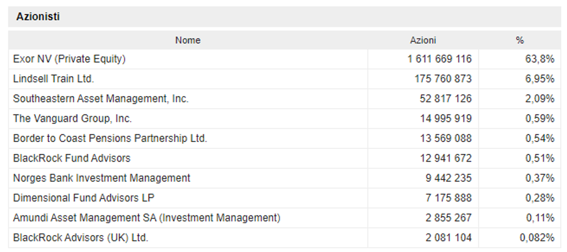Select the 52 817 126 shares cell
The image size is (567, 252).
click(x=445, y=99)
